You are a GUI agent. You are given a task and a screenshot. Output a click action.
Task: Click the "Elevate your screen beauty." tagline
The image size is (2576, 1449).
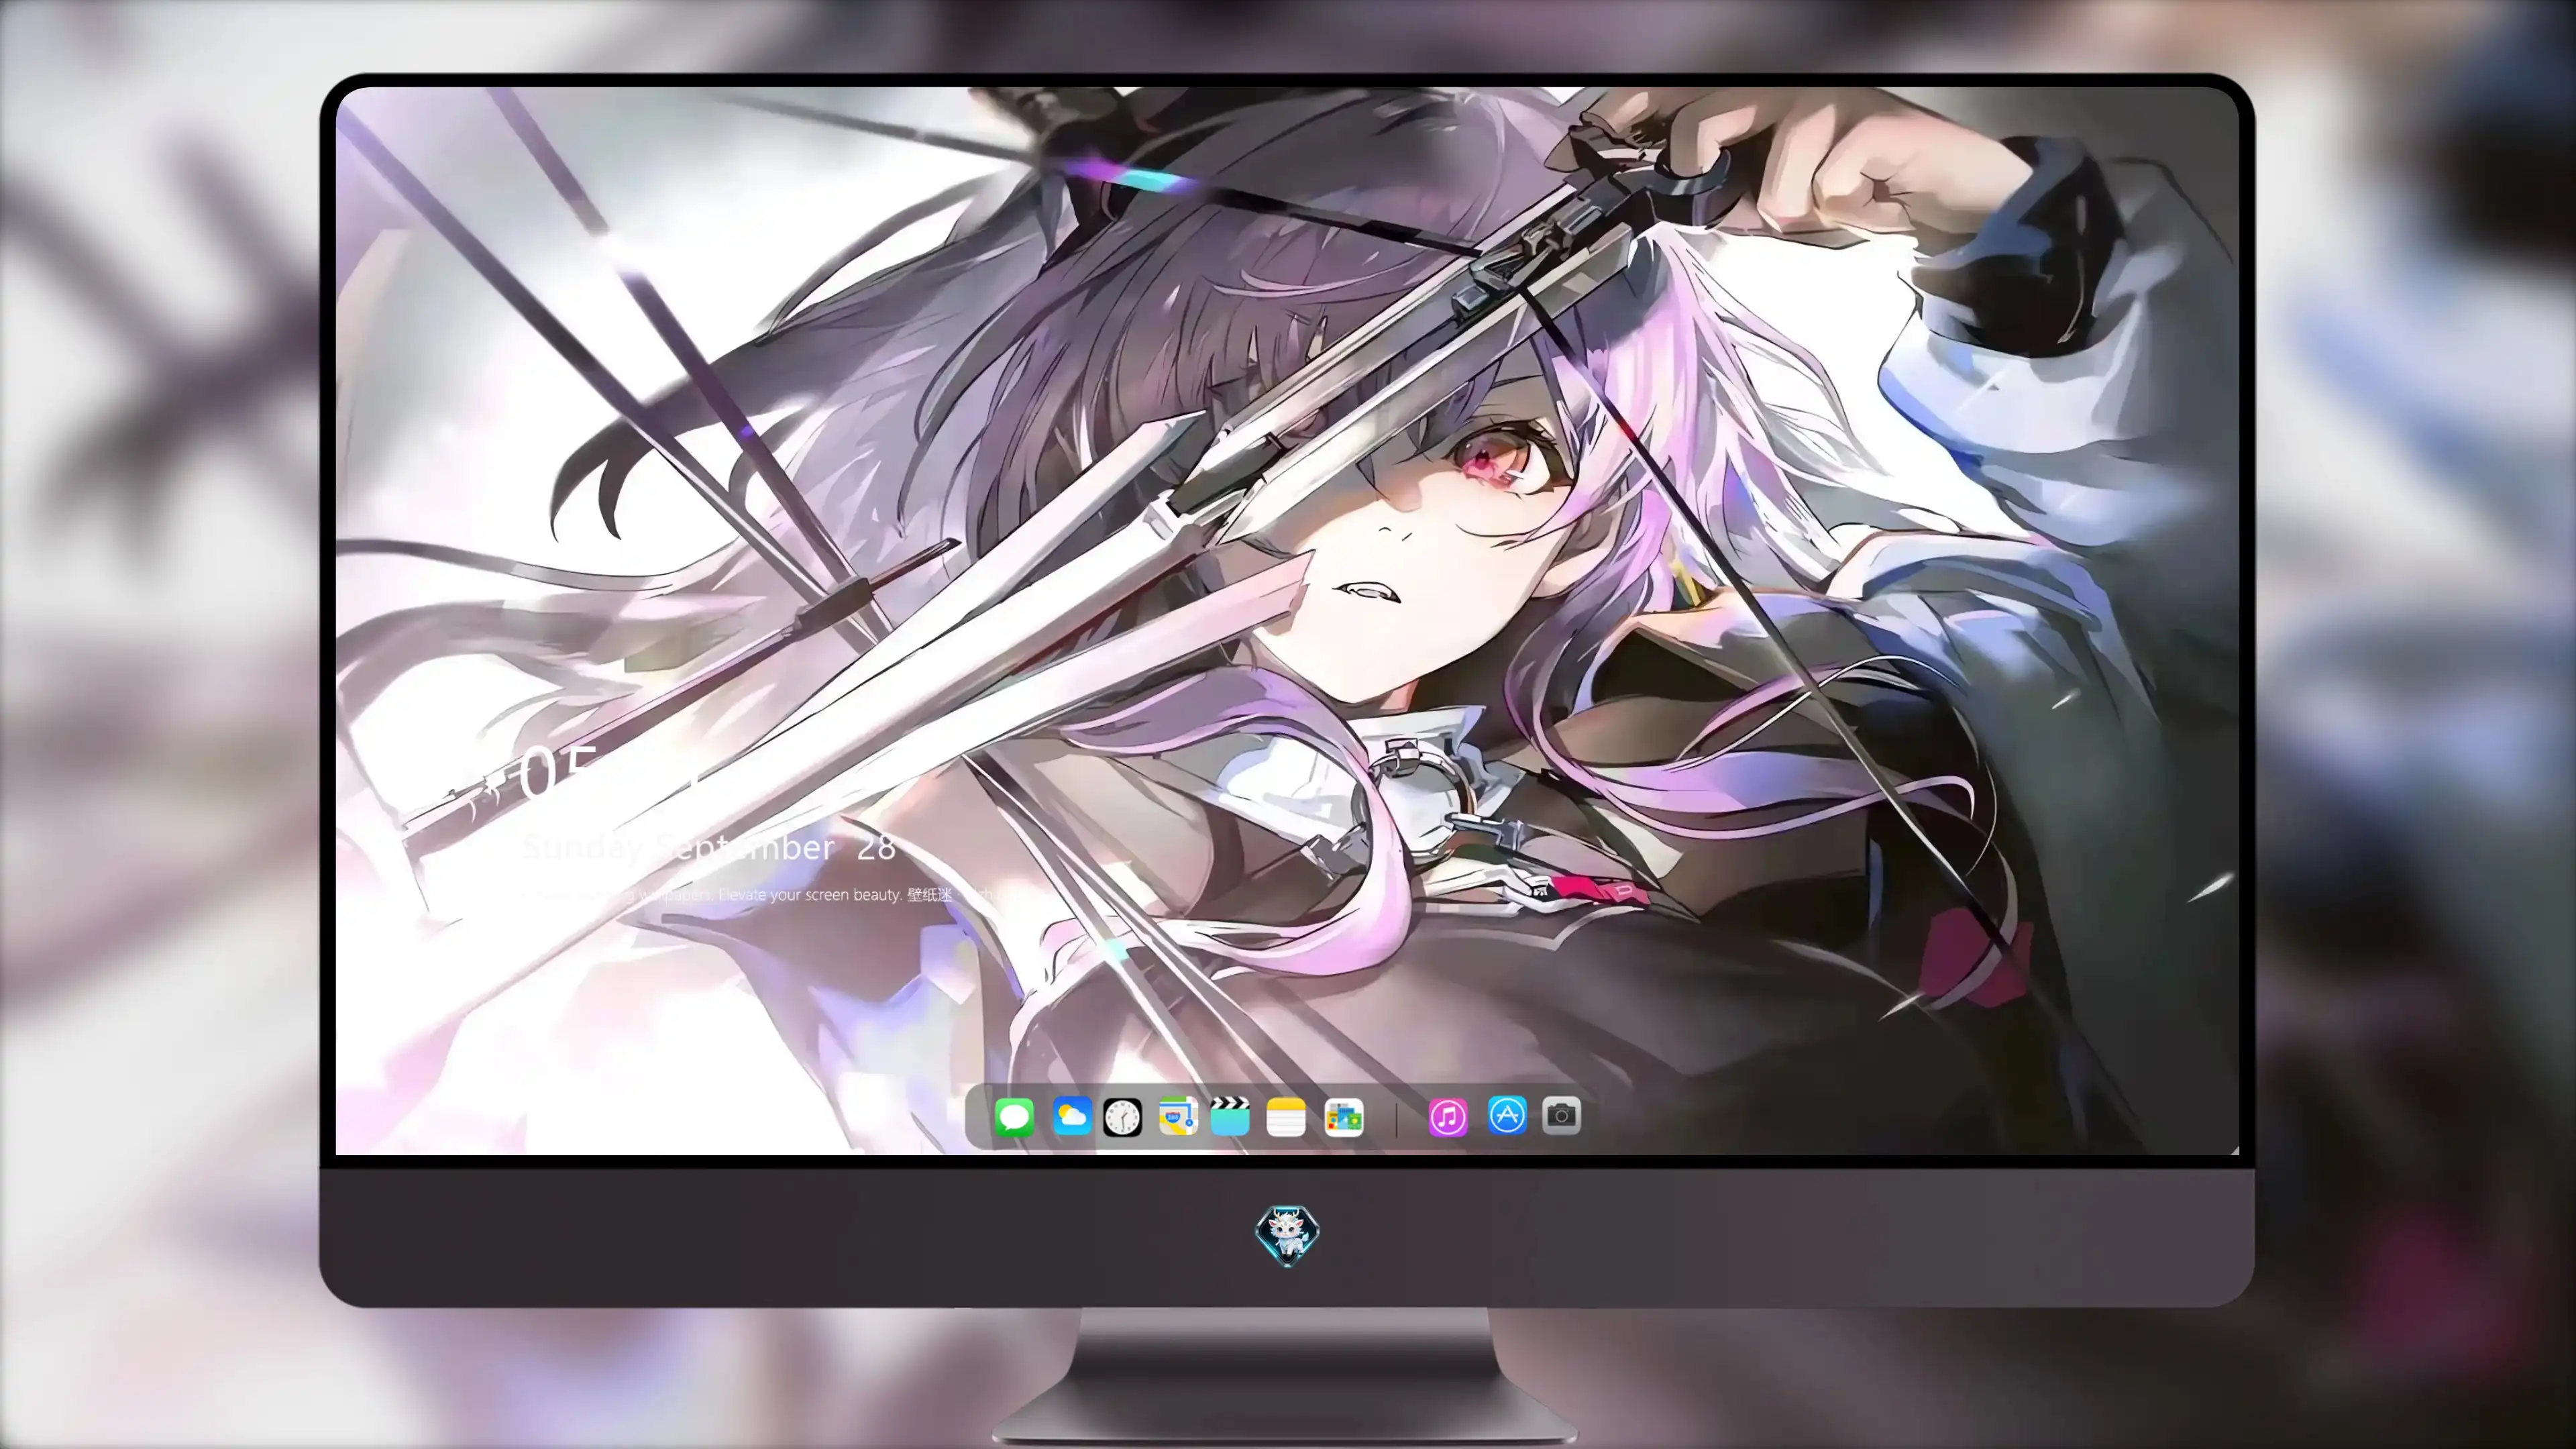tap(810, 895)
